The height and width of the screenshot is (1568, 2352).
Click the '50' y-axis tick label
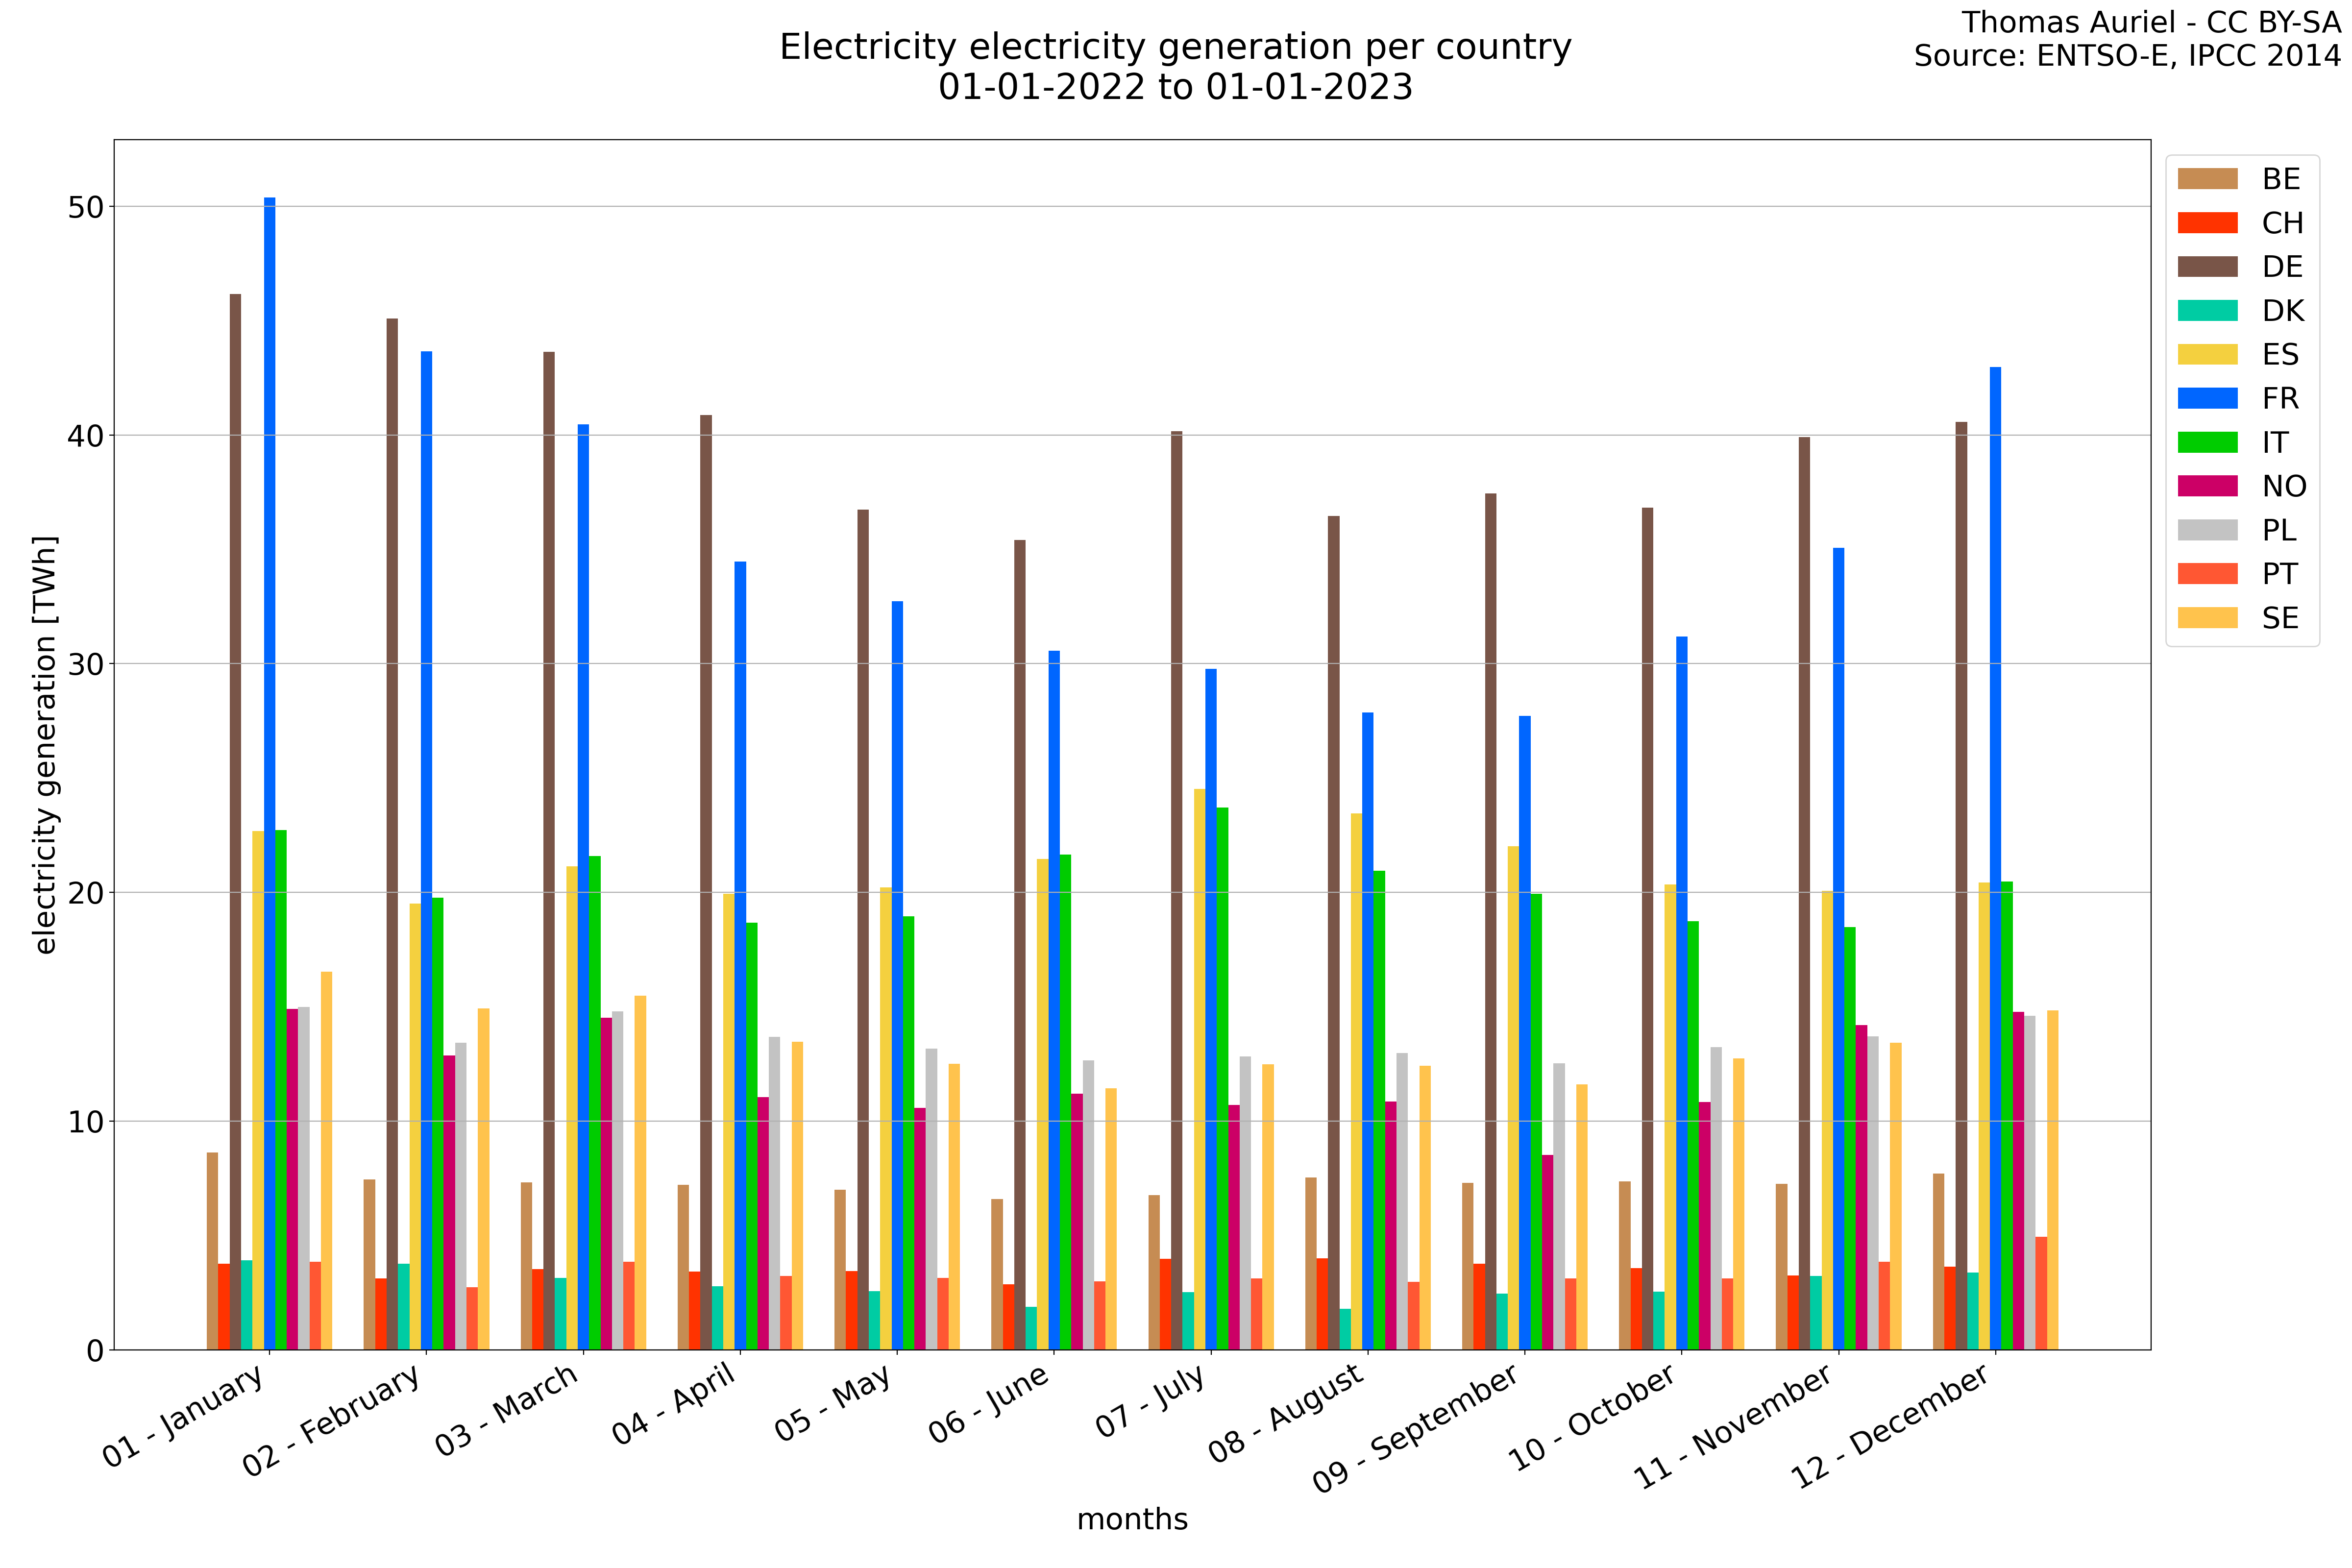click(86, 207)
